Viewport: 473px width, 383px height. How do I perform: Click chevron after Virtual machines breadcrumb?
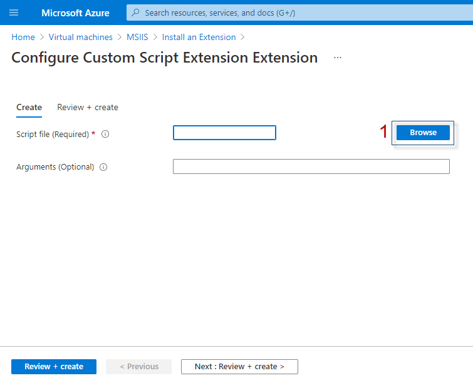pos(120,38)
